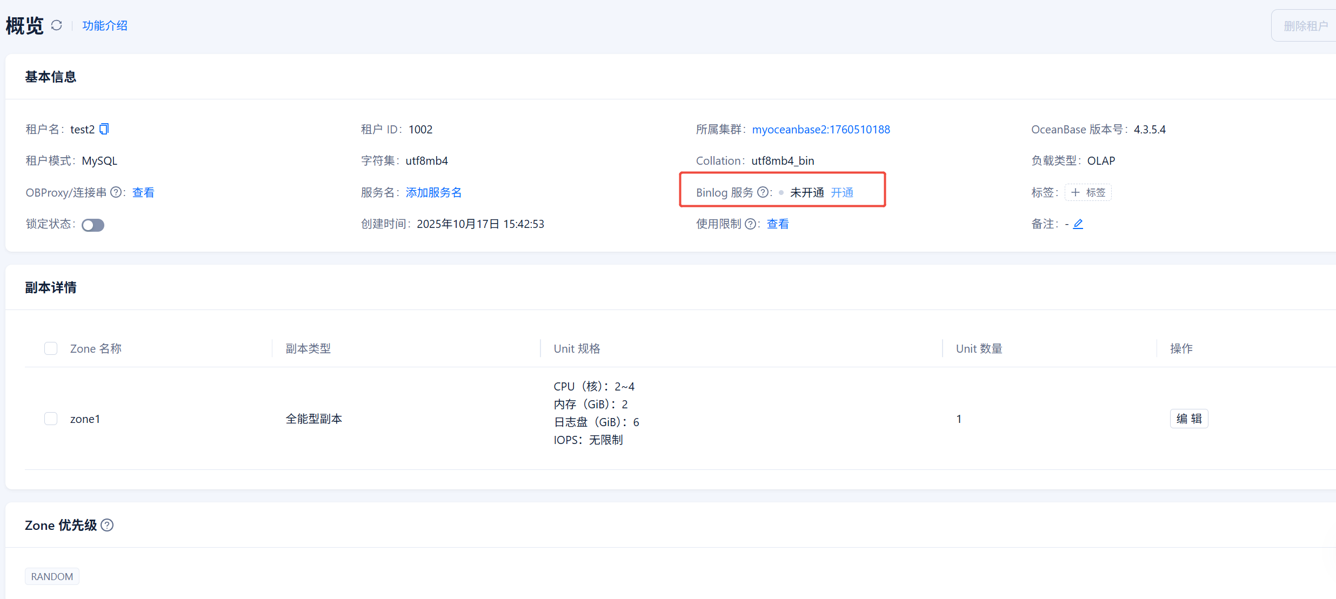Click 添加服务名 link
This screenshot has width=1336, height=599.
[433, 192]
